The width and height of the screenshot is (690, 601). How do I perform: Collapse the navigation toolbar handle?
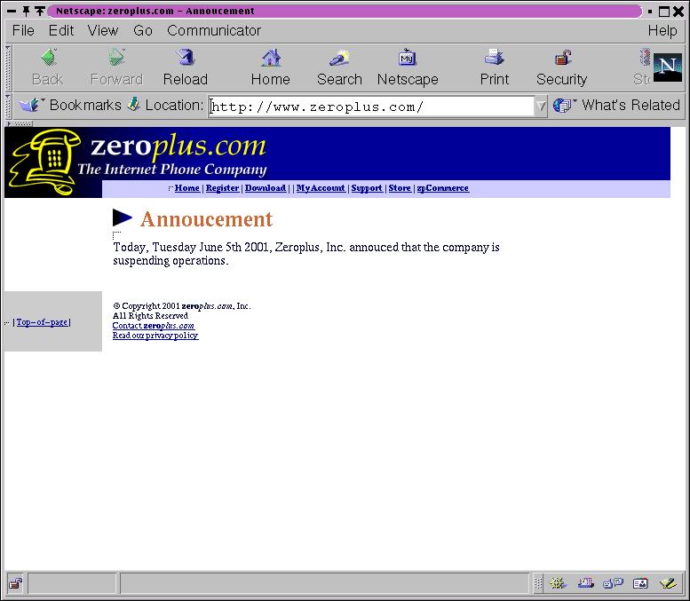click(8, 67)
